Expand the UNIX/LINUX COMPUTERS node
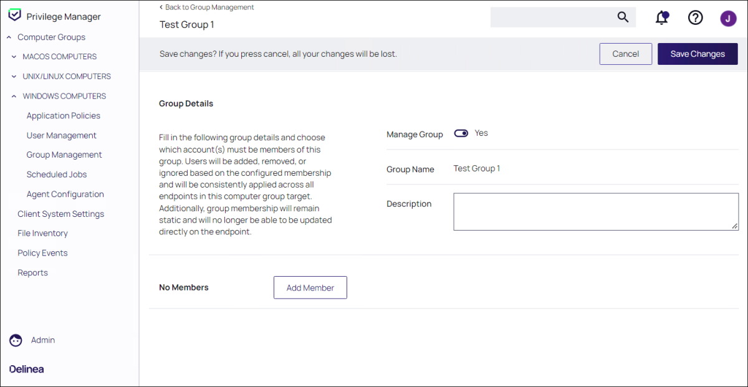The width and height of the screenshot is (748, 387). point(14,77)
